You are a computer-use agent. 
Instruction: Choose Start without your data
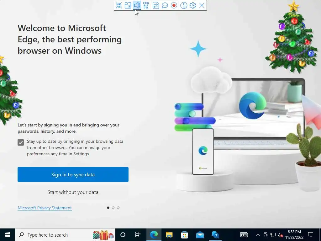73,192
